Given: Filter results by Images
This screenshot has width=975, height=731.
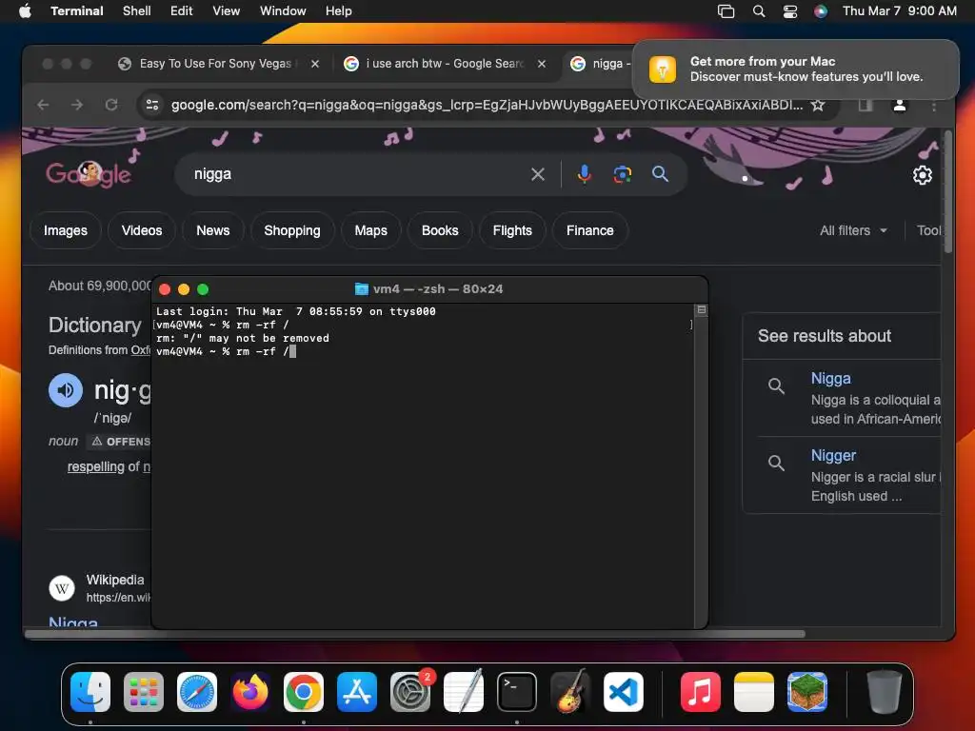Looking at the screenshot, I should click(x=66, y=230).
